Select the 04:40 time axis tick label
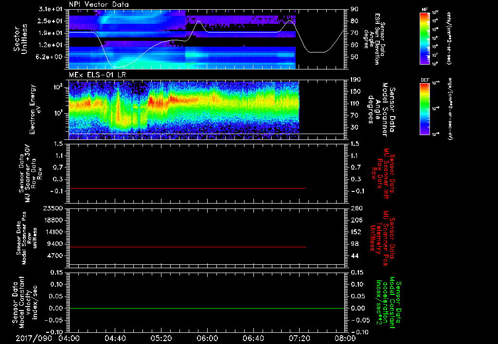This screenshot has height=344, width=498. coord(115,338)
